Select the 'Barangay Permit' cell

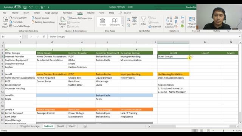52,113
